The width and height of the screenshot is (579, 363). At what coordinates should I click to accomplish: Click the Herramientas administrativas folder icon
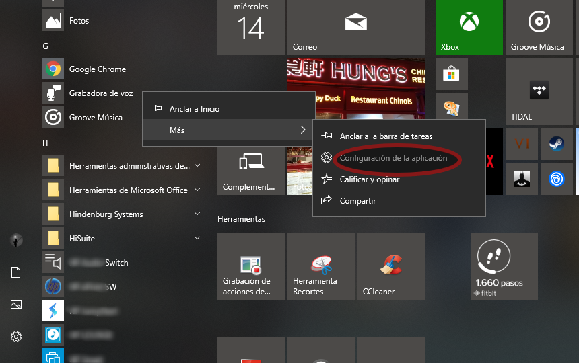click(x=53, y=165)
